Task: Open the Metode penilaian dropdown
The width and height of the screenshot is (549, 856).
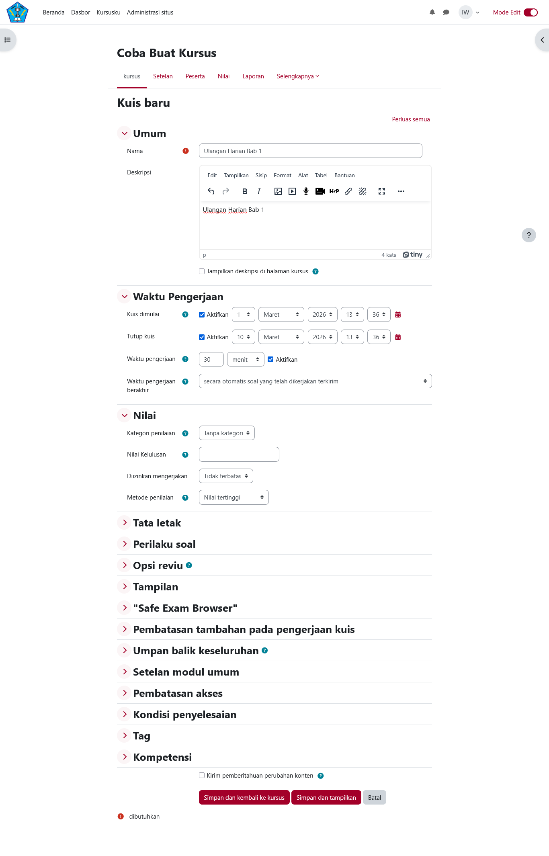Action: [x=234, y=498]
